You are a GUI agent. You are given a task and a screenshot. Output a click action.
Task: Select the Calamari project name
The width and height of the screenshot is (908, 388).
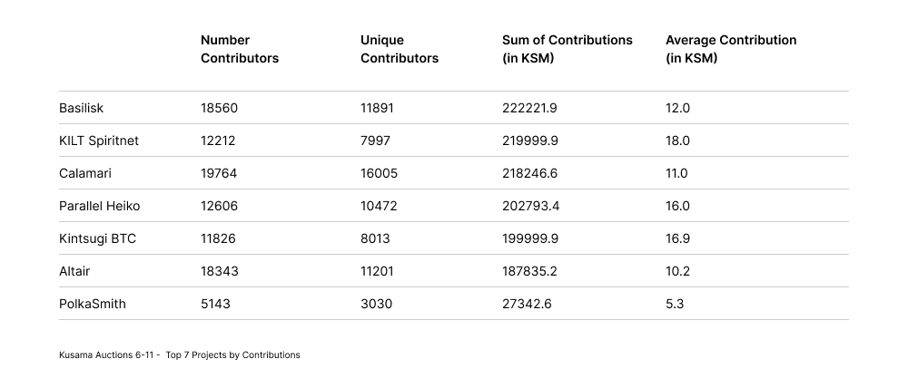[x=85, y=173]
